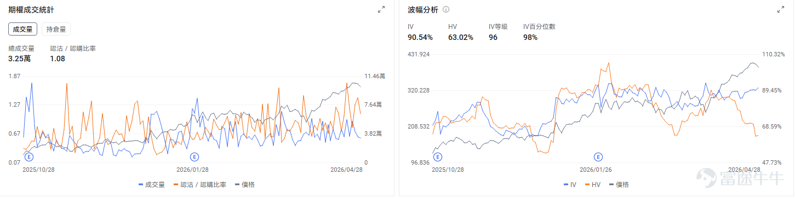Viewport: 795px width, 198px height.
Task: Click the 110.32% right axis label
Action: (774, 54)
